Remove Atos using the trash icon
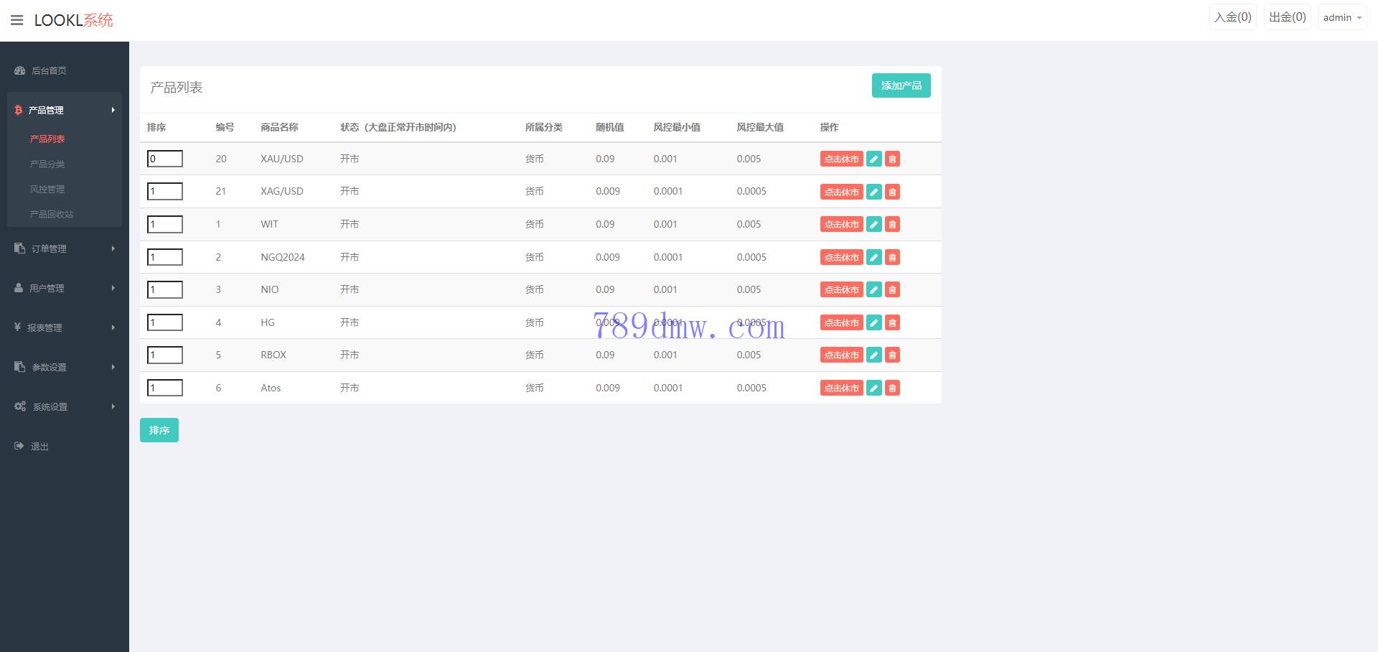1378x652 pixels. pos(892,388)
